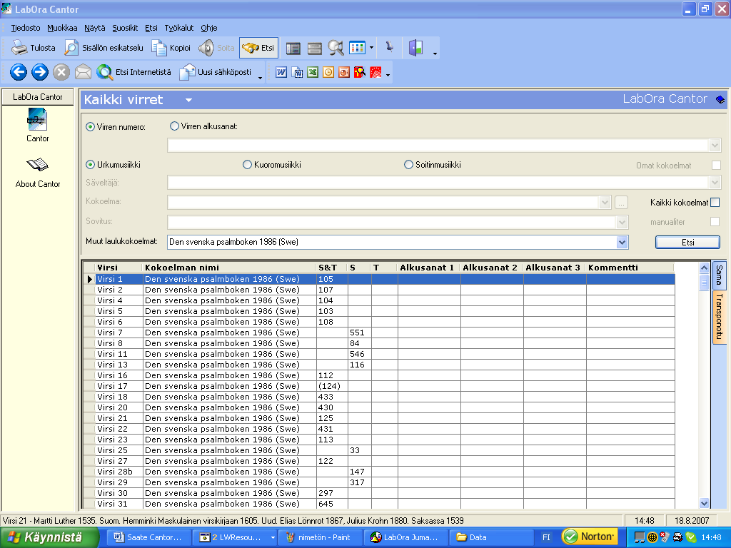Click the results list scrollbar thumb
731x548 pixels.
click(704, 283)
